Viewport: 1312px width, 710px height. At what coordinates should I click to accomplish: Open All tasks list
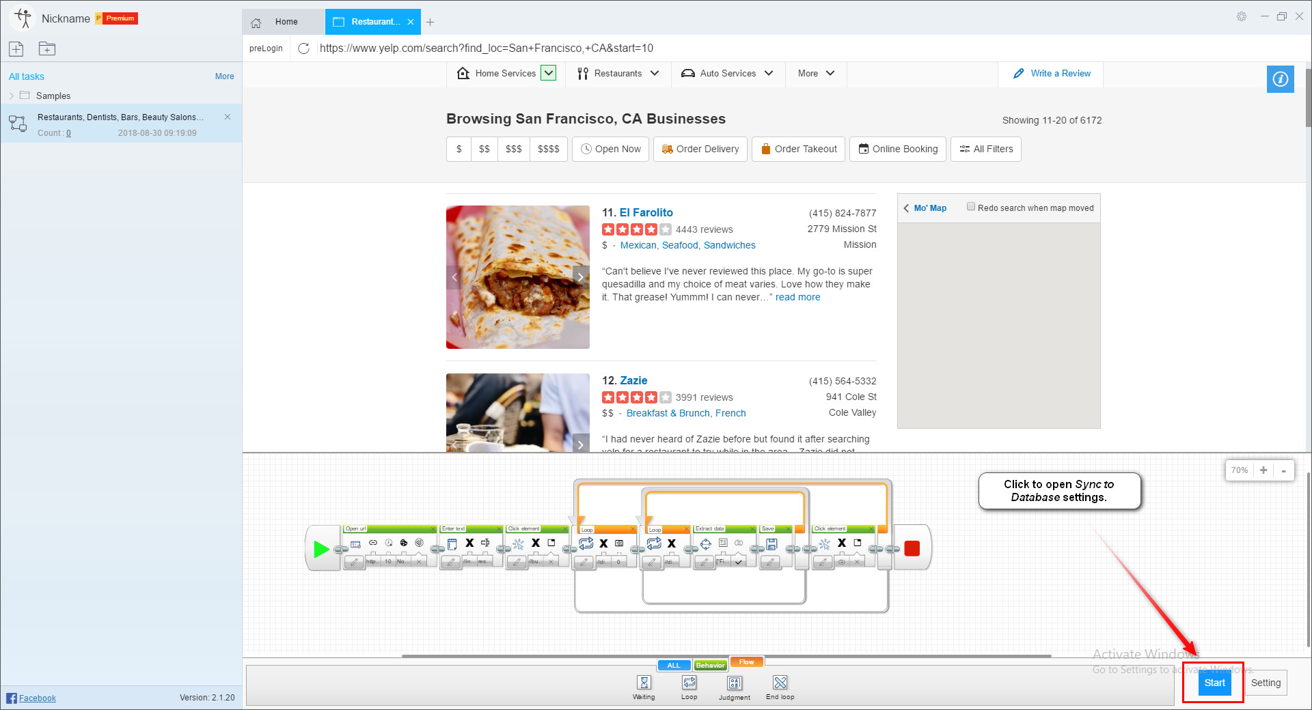click(27, 76)
